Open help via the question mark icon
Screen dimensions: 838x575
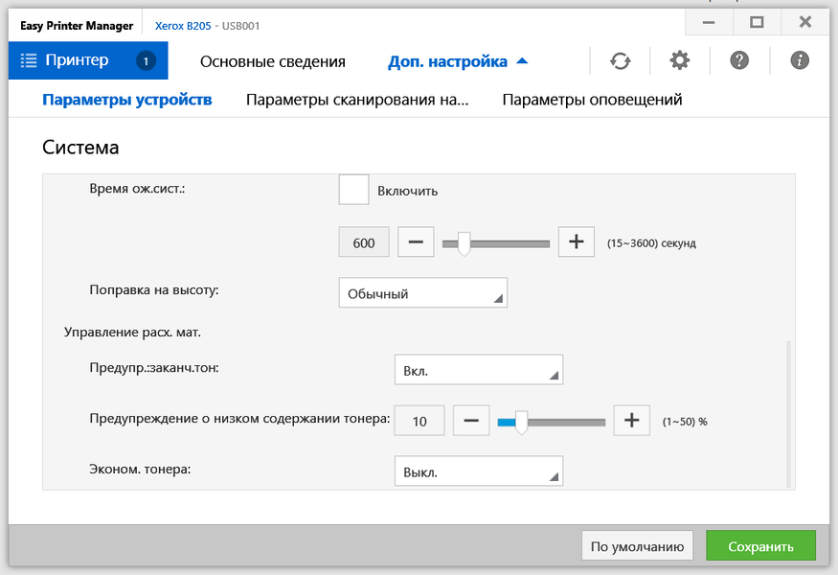point(738,61)
